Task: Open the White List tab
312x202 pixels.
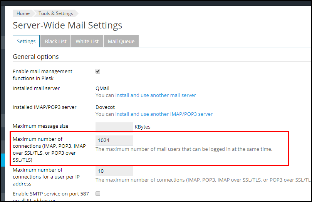Action: [87, 42]
